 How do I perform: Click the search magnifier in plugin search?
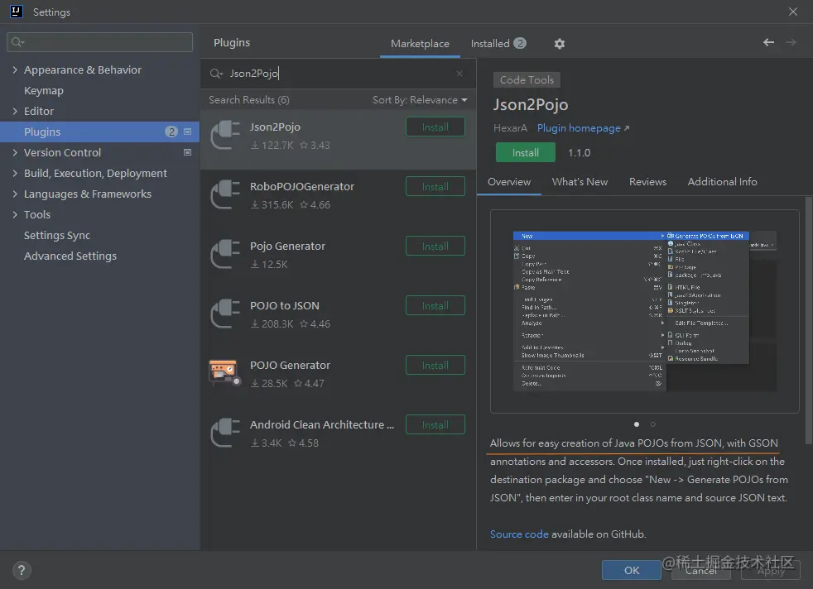[216, 74]
